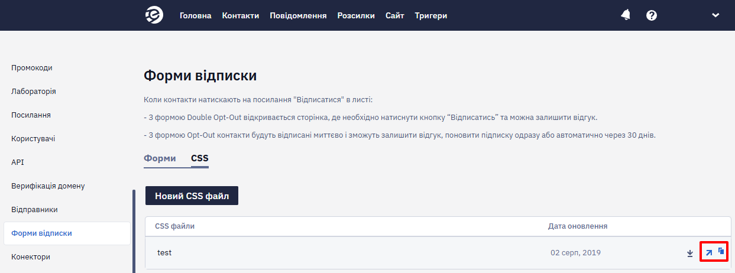This screenshot has height=273, width=735.
Task: Copy the test CSS file
Action: coord(721,251)
